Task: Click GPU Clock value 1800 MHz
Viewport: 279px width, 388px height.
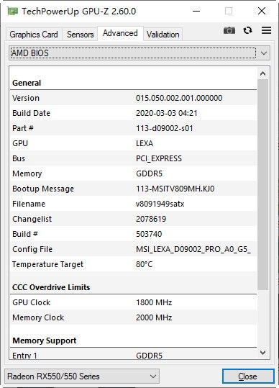Action: pos(154,302)
